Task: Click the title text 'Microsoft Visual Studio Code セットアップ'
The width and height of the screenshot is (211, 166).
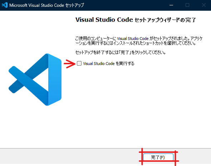Action: pos(46,5)
